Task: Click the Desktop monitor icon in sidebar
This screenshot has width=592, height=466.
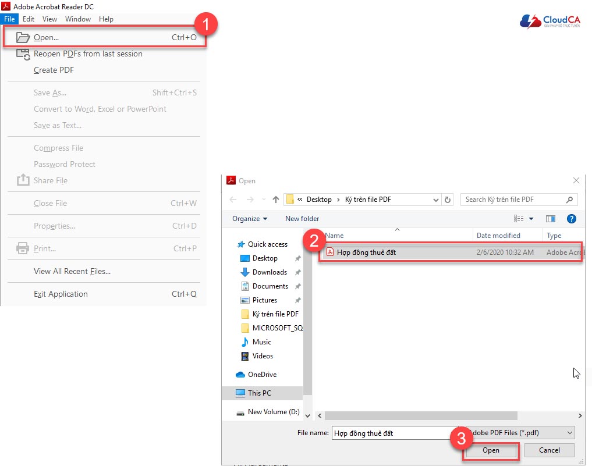Action: click(245, 258)
